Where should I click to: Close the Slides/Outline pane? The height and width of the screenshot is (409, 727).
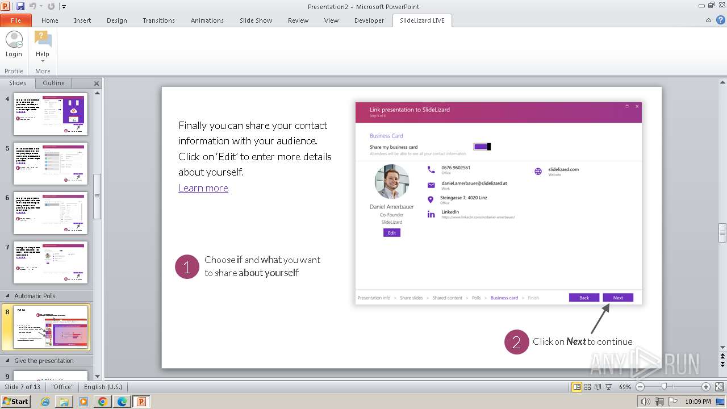click(97, 84)
